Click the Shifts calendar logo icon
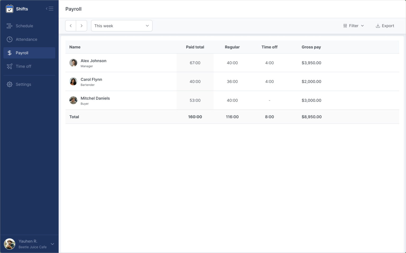 click(x=10, y=9)
